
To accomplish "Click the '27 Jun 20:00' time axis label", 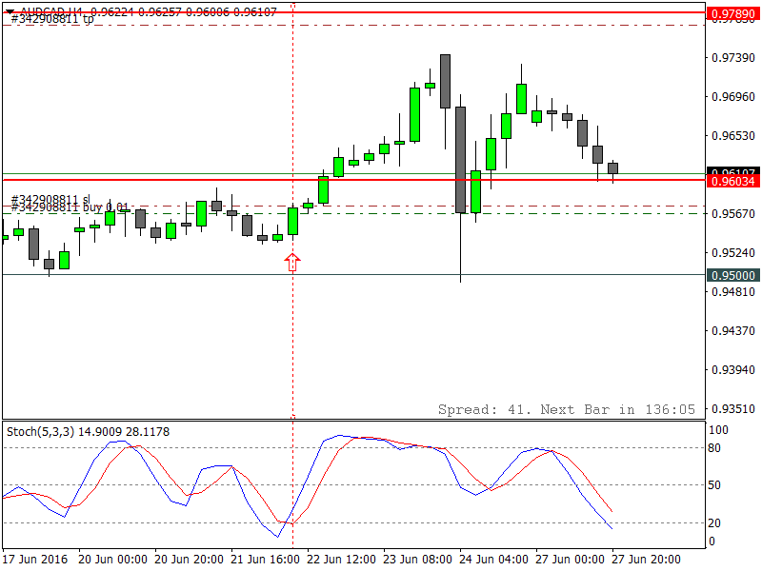I will coord(647,560).
